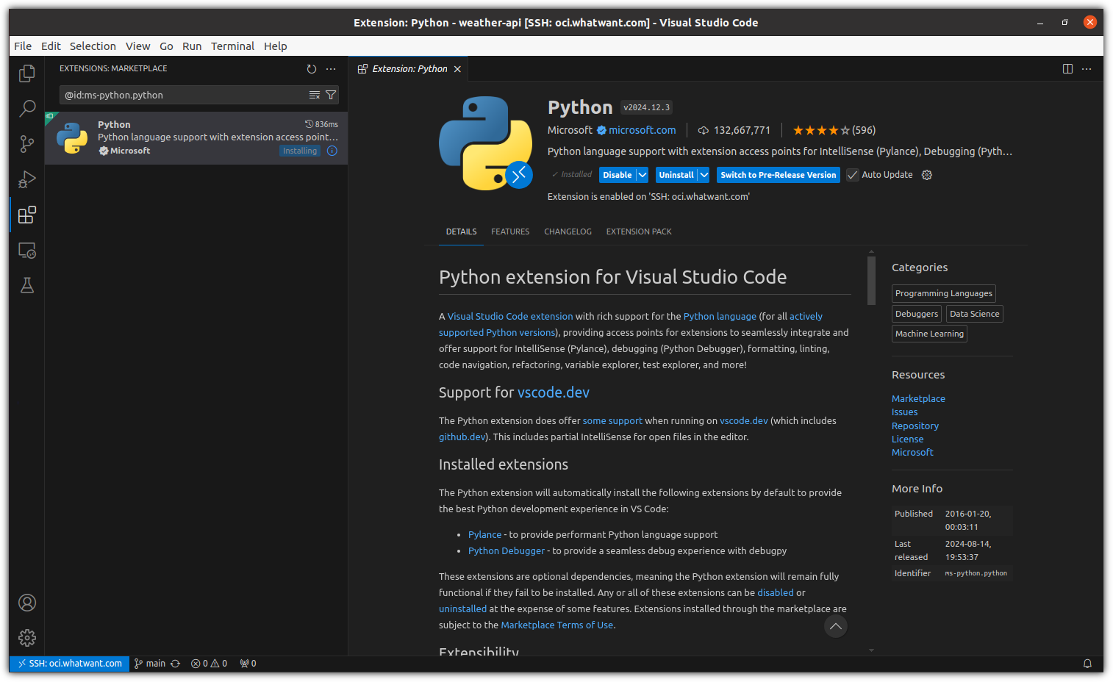The height and width of the screenshot is (682, 1113).
Task: Open Remote Explorer view icon
Action: point(27,251)
